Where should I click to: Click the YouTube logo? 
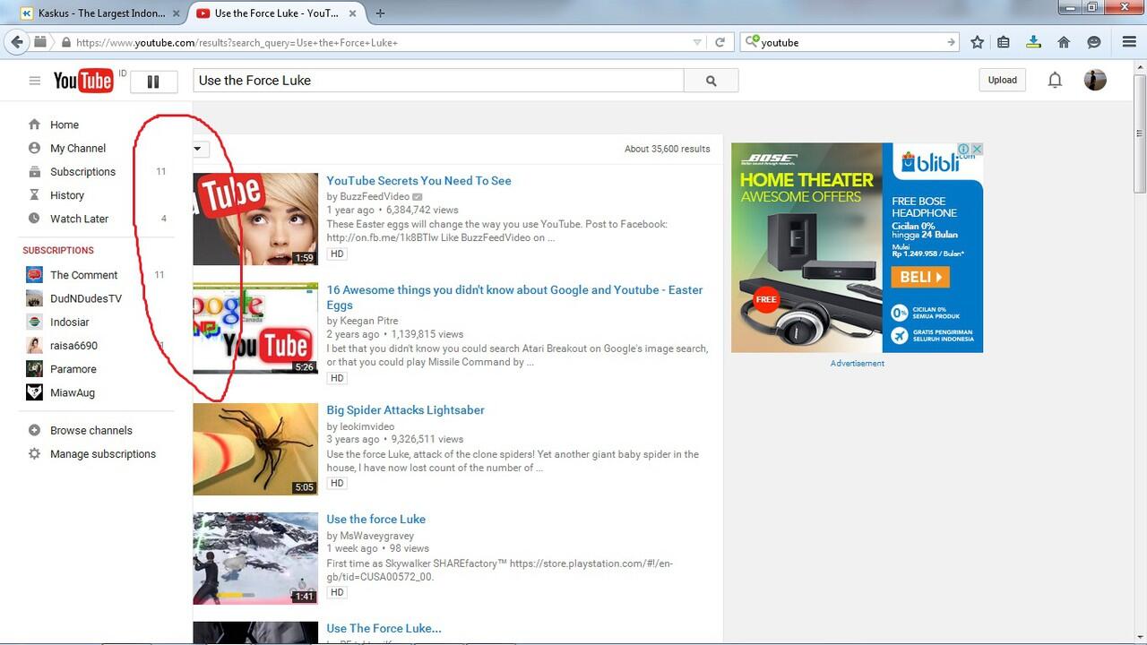click(83, 81)
